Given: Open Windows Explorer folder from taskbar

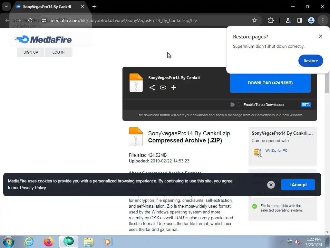Looking at the screenshot, I should click(89, 242).
